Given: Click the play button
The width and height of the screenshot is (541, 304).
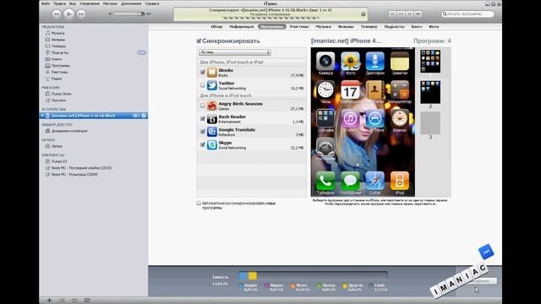Looking at the screenshot, I should pyautogui.click(x=68, y=14).
